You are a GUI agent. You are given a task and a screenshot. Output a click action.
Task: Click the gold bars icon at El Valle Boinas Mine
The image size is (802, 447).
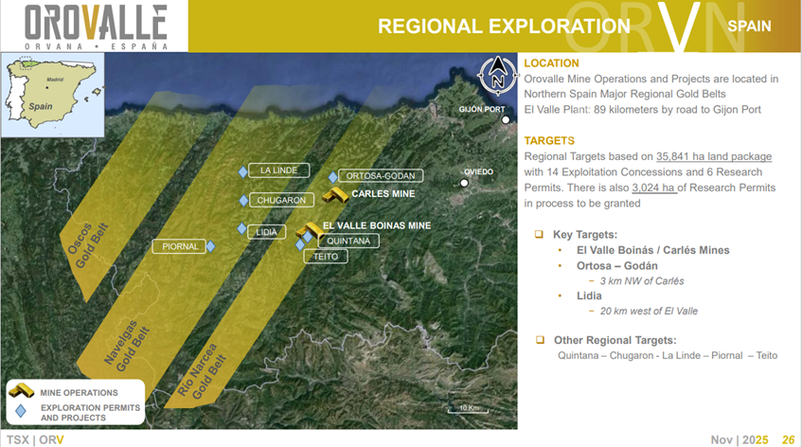point(310,231)
